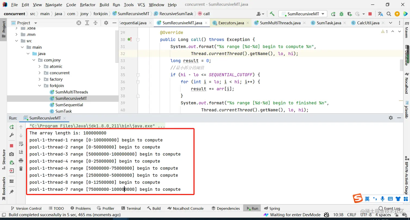Click the UTF-8 encoding in status bar
Screen dimensions: 410x220
[x=366, y=215]
